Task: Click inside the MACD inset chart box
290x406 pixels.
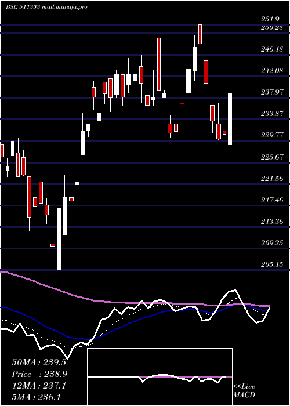Action: pos(159,377)
